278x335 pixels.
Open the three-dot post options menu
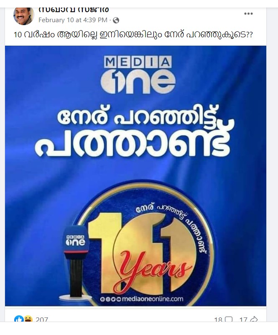(x=248, y=14)
